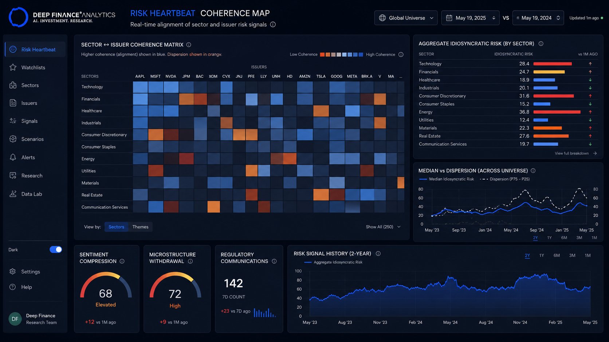Image resolution: width=609 pixels, height=342 pixels.
Task: Select 6M range in Median vs Dispersion chart
Action: click(564, 238)
